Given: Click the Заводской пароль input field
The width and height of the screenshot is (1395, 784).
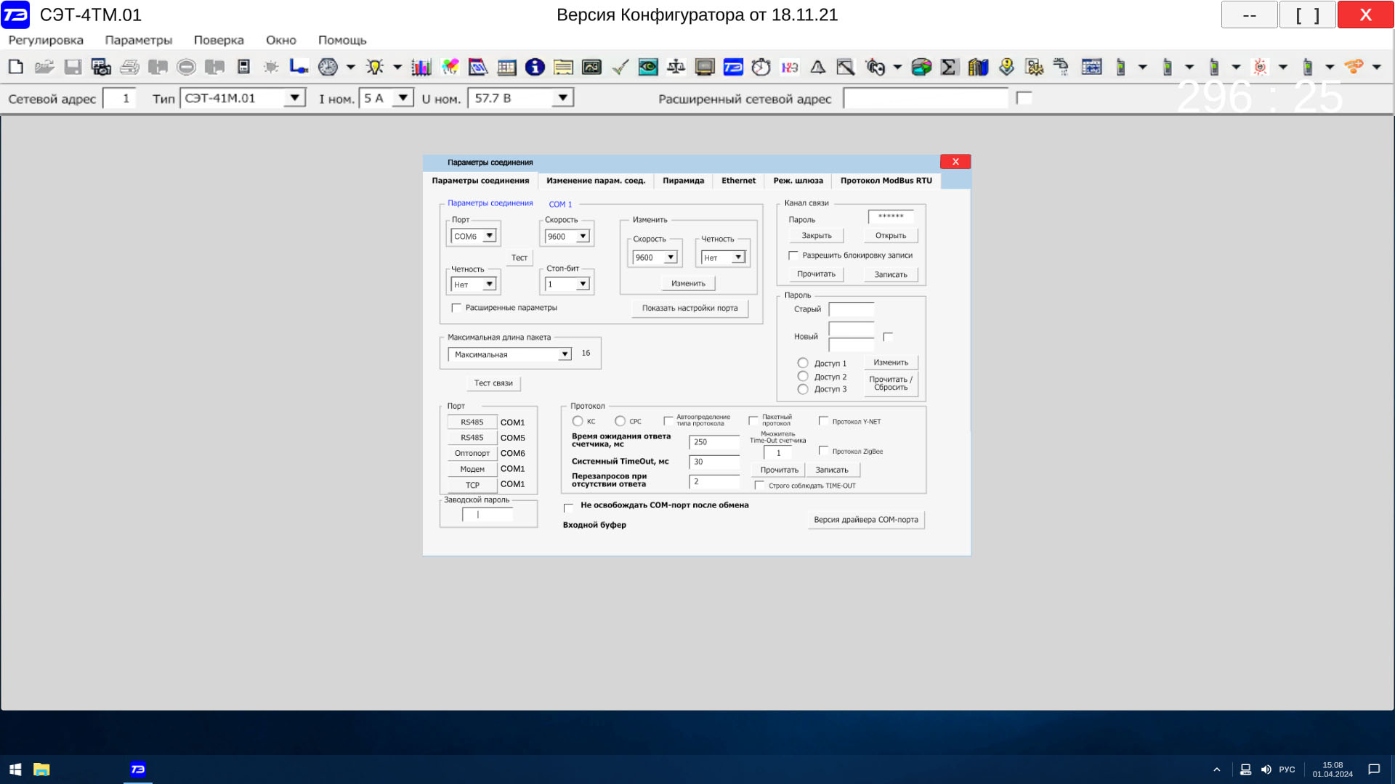Looking at the screenshot, I should (x=488, y=515).
